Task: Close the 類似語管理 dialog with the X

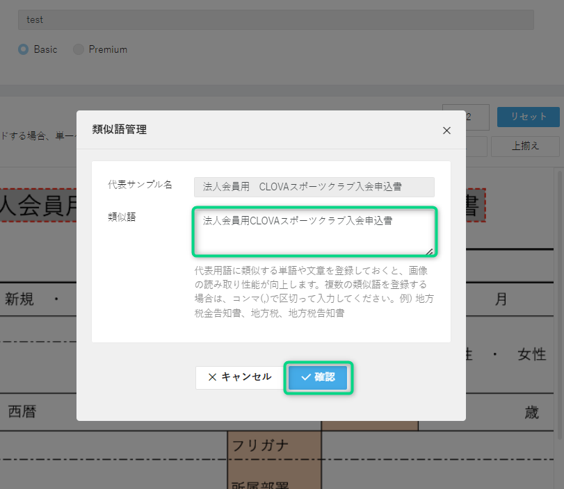Action: [446, 130]
